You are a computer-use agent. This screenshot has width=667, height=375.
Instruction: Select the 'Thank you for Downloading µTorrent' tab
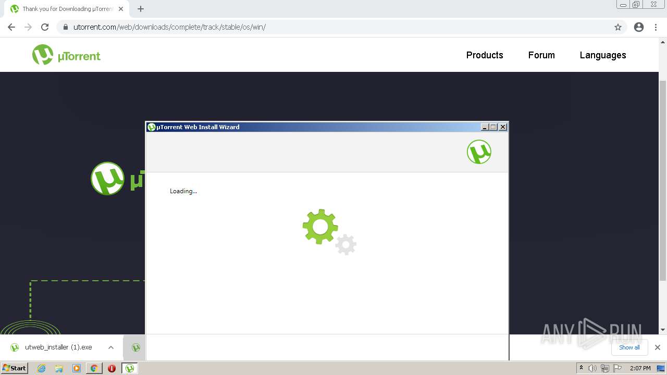67,9
